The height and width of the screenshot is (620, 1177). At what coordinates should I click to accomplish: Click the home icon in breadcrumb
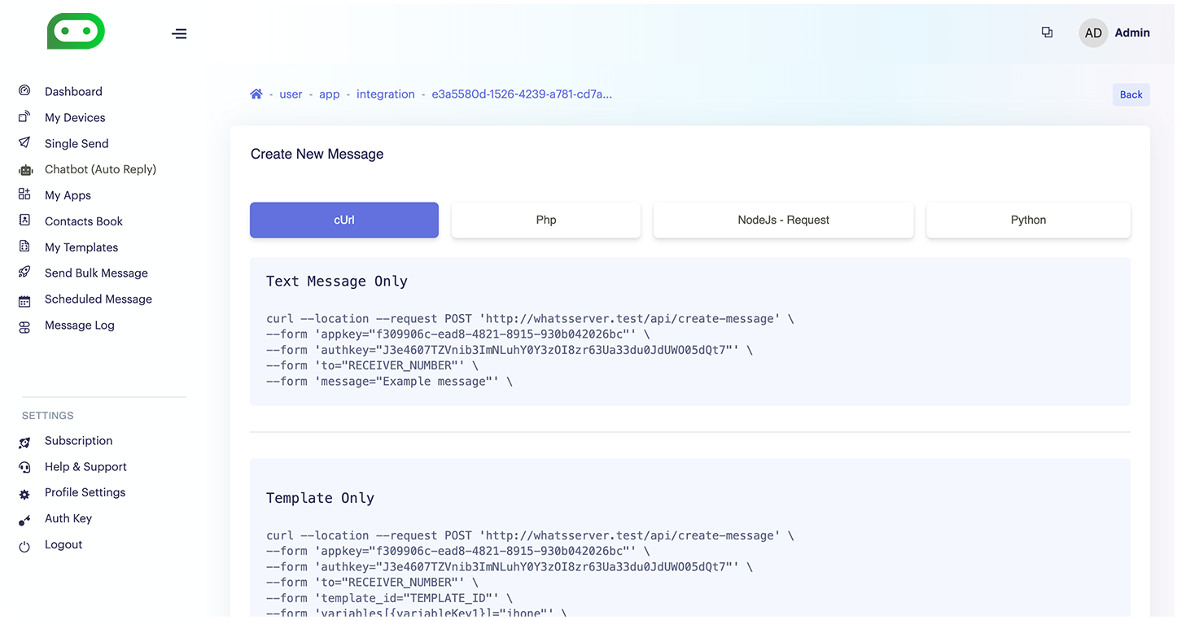tap(256, 94)
